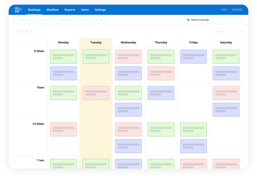Click inside the Search bookings field
Image resolution: width=257 pixels, height=176 pixels.
[214, 20]
